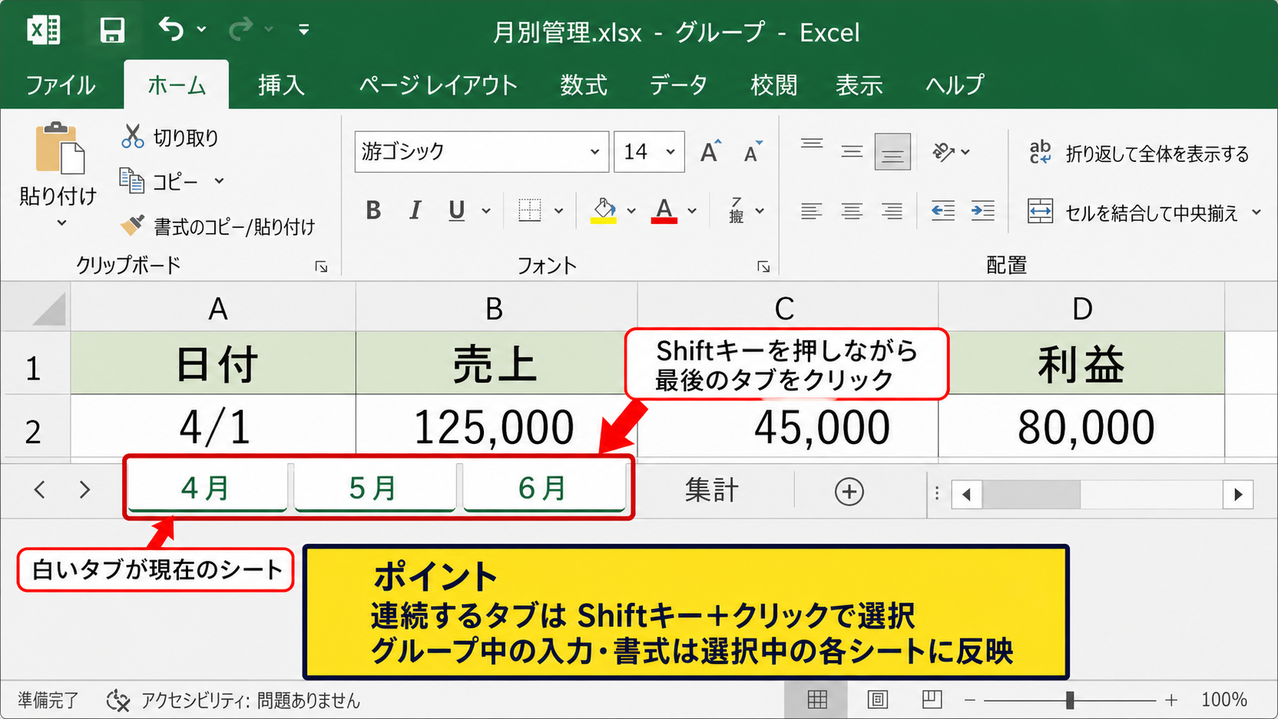
Task: Open the ページレイアウト tab
Action: click(x=438, y=85)
